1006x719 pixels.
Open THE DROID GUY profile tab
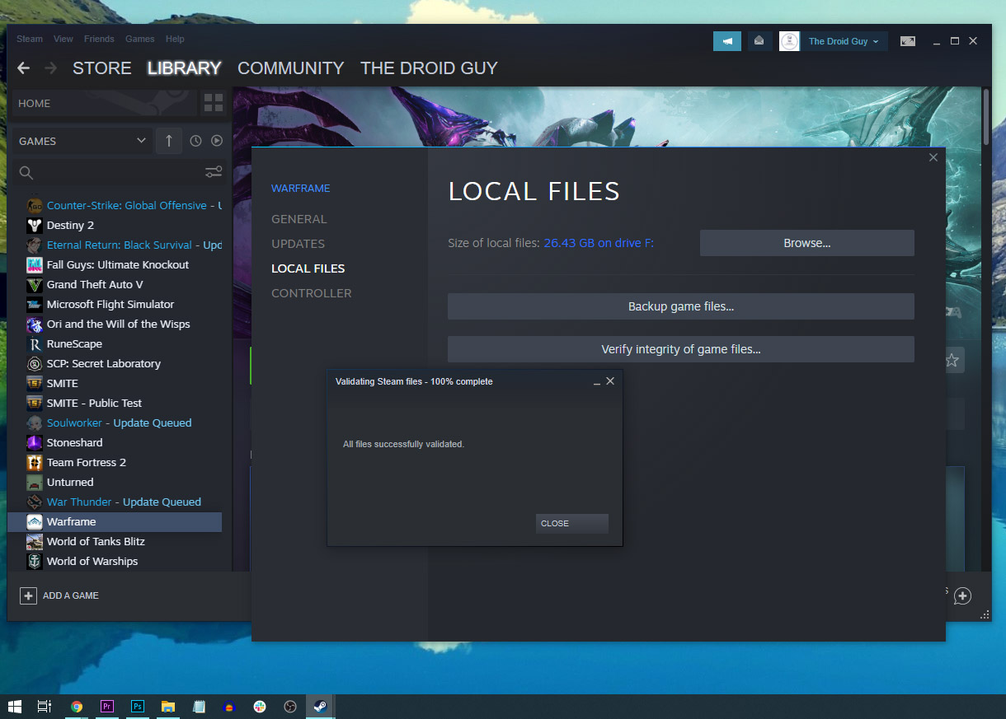[x=429, y=68]
